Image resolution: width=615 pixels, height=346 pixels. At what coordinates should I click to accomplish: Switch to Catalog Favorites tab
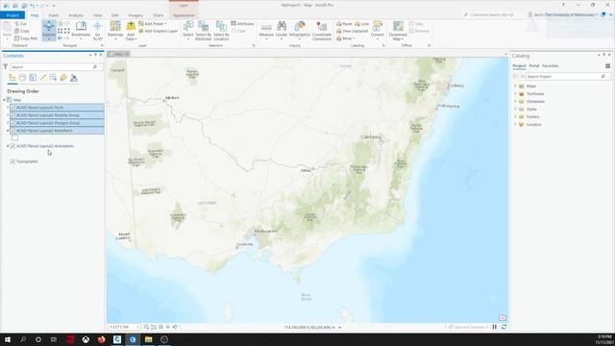point(550,66)
